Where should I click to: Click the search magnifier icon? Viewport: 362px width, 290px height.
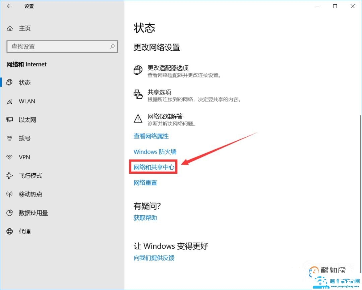[x=112, y=46]
